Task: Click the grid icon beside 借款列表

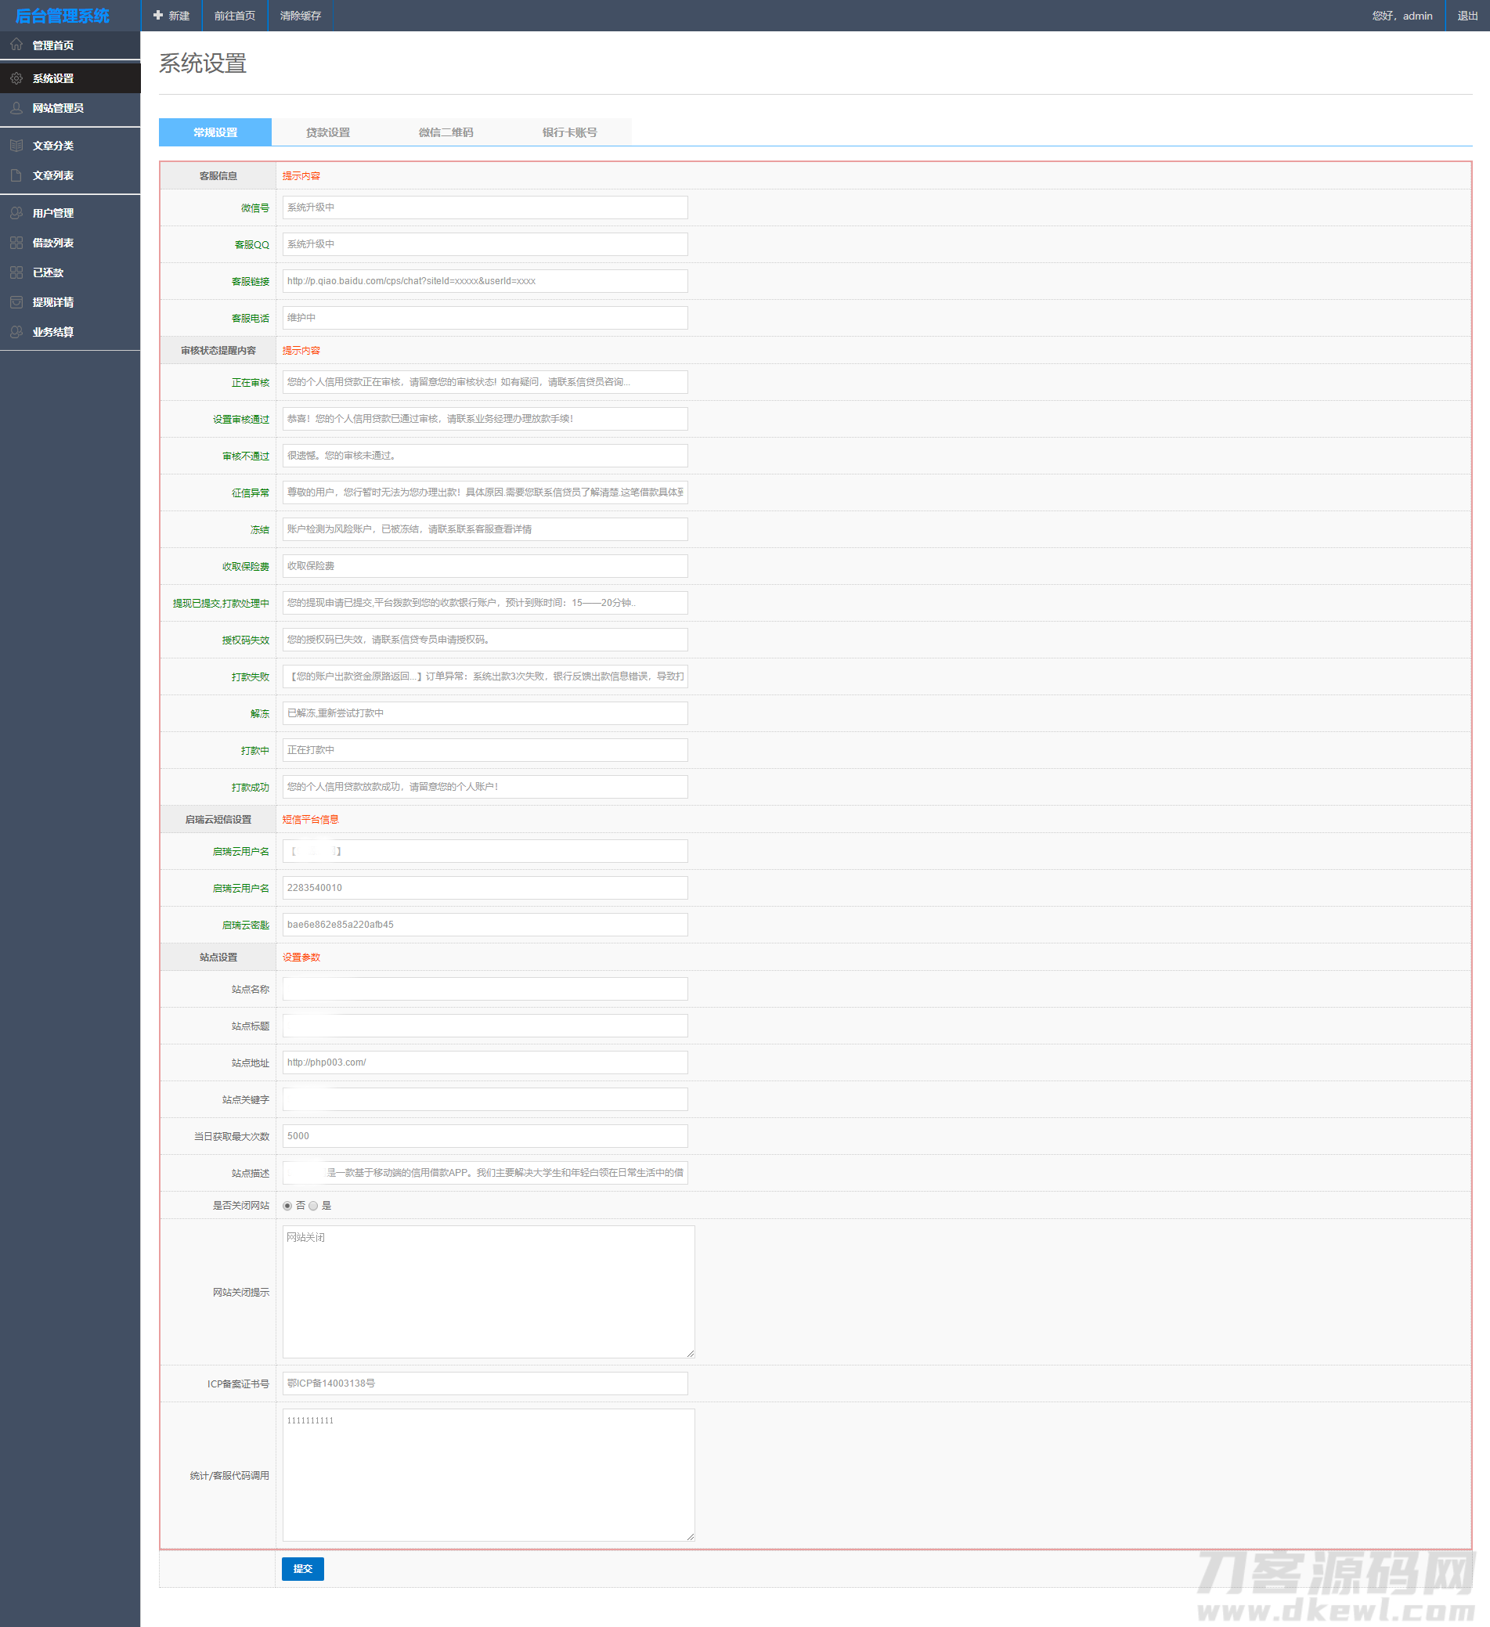Action: (16, 243)
